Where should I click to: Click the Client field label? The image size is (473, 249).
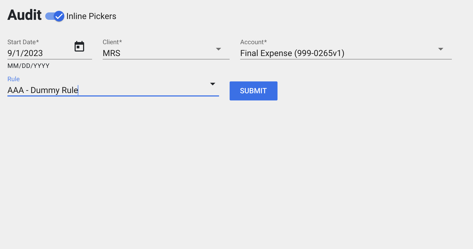point(112,42)
